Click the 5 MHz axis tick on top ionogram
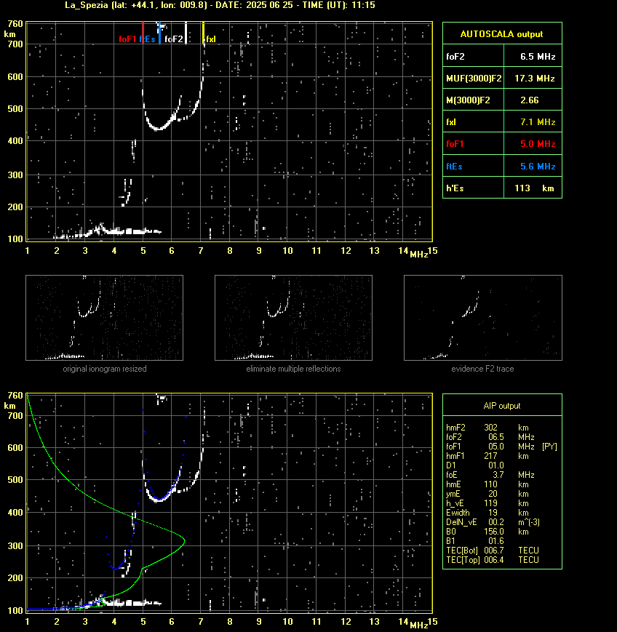This screenshot has width=617, height=632. (x=143, y=251)
